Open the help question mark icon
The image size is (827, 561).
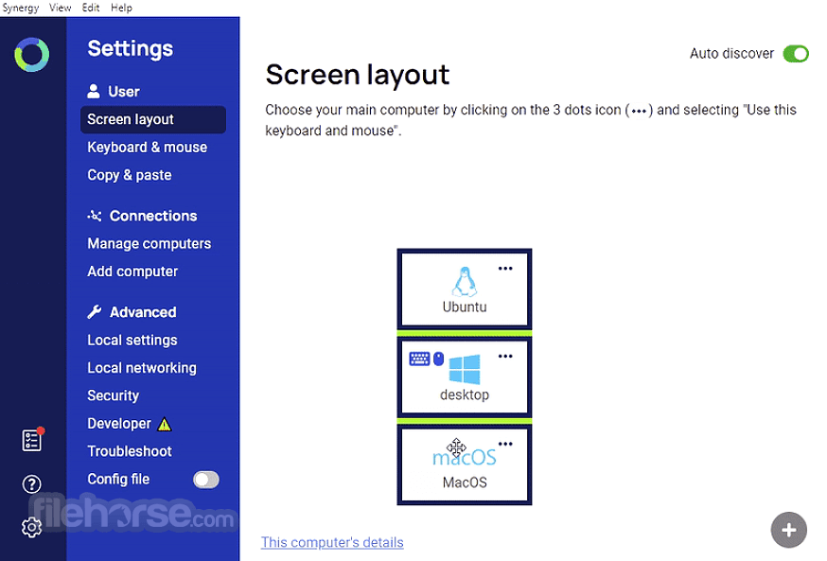[31, 484]
